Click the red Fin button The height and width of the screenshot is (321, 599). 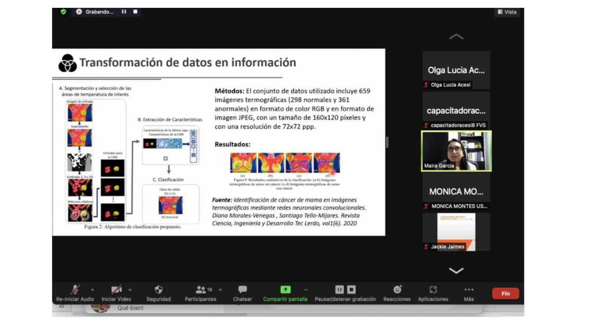pos(505,294)
